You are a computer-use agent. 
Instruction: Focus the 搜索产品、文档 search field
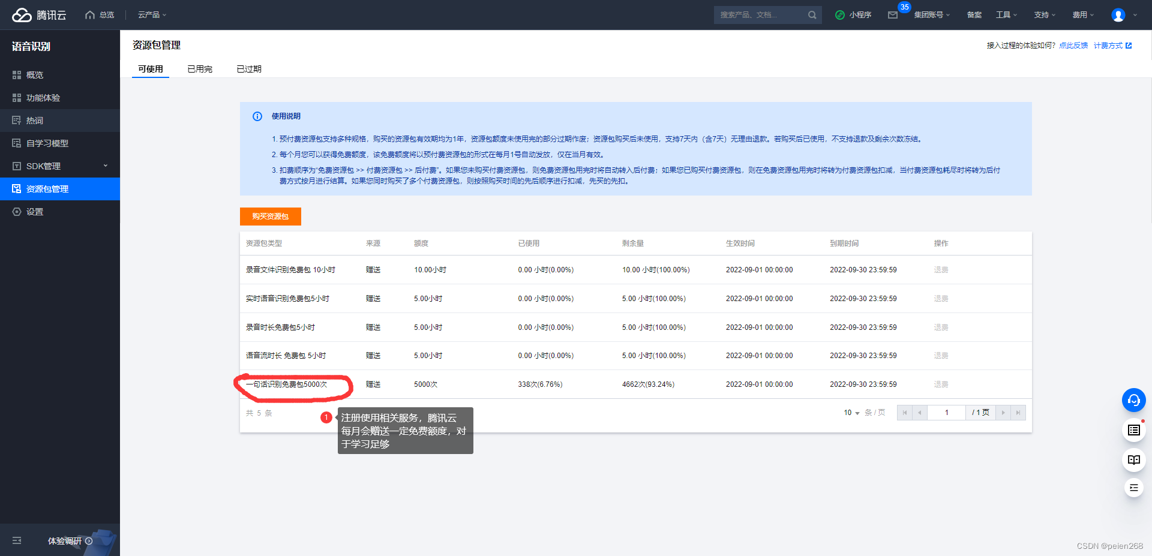click(x=761, y=15)
